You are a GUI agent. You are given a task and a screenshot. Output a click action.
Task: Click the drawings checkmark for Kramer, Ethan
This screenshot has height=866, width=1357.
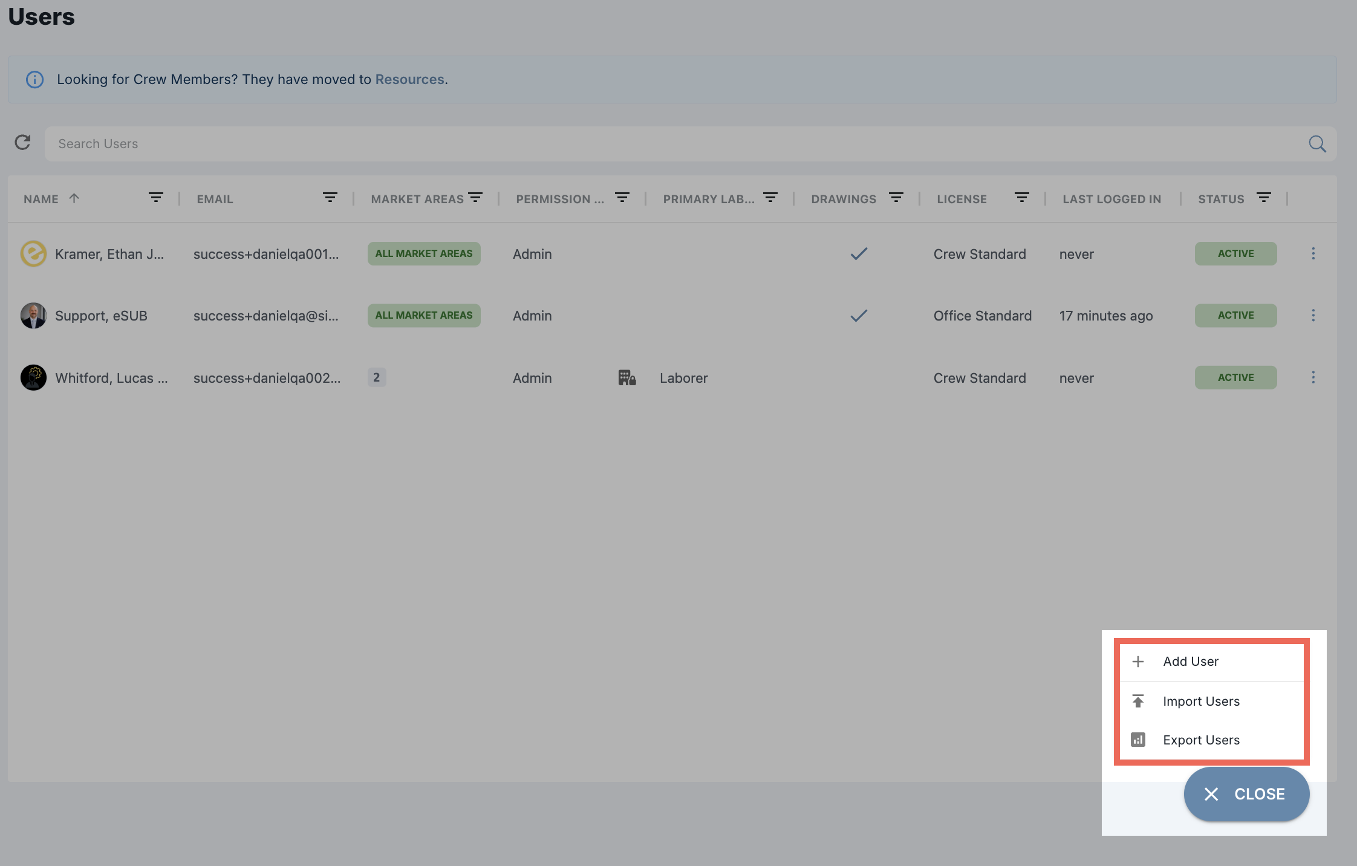tap(859, 253)
